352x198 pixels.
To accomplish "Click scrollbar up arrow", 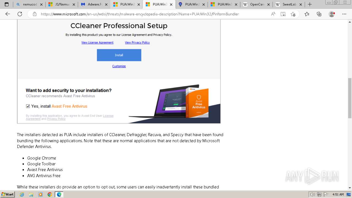I will click(350, 22).
